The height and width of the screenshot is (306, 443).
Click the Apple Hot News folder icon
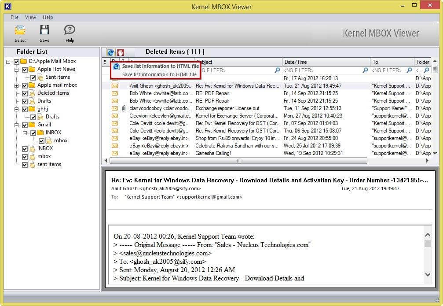pos(32,69)
